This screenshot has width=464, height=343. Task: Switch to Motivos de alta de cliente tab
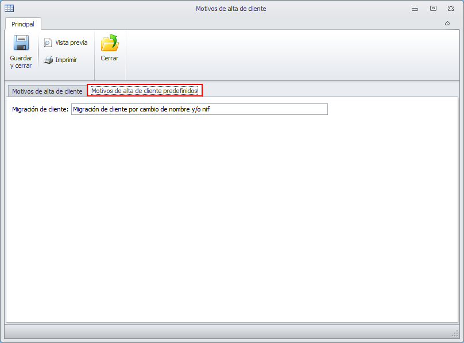pos(47,91)
